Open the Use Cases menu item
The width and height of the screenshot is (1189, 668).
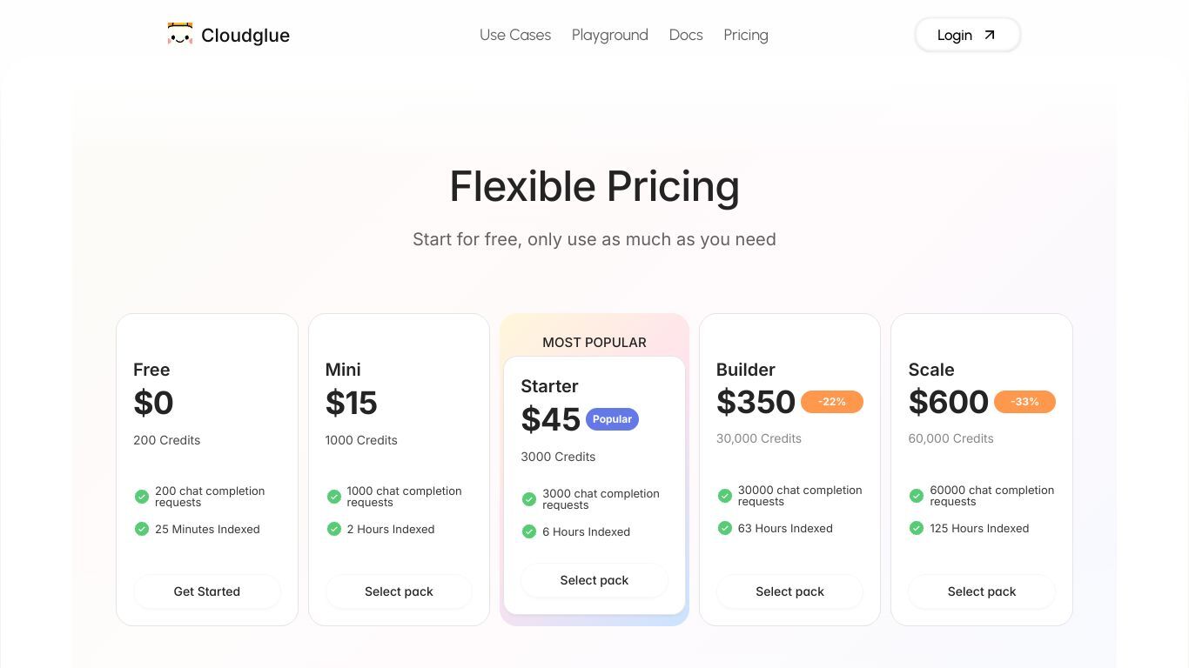[x=515, y=35]
